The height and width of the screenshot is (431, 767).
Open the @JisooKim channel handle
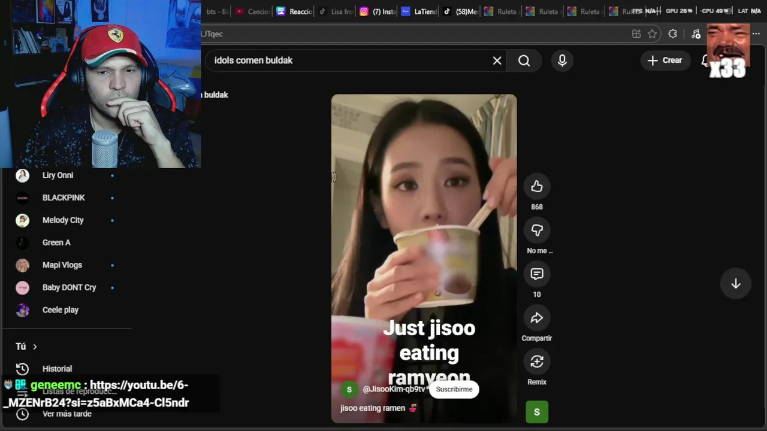[394, 390]
